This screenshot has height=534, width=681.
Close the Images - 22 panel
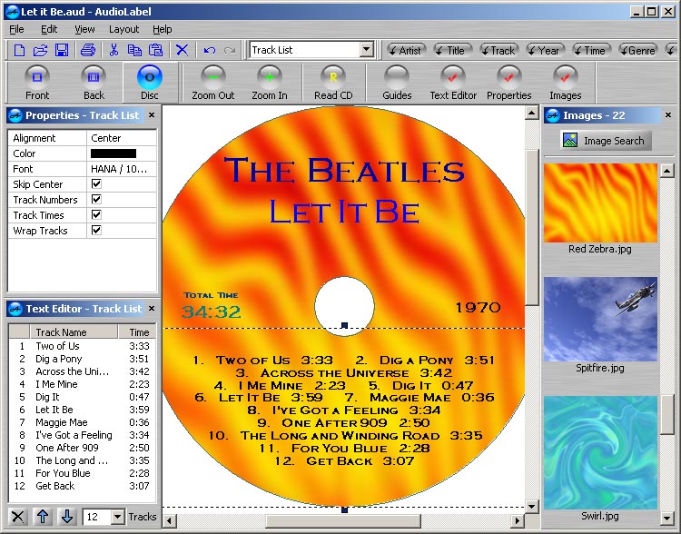click(668, 115)
